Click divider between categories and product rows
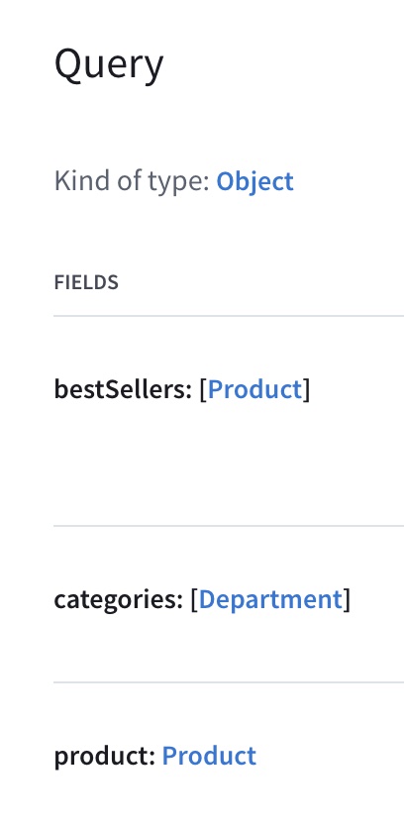Screen dimensions: 404x828 tap(229, 682)
